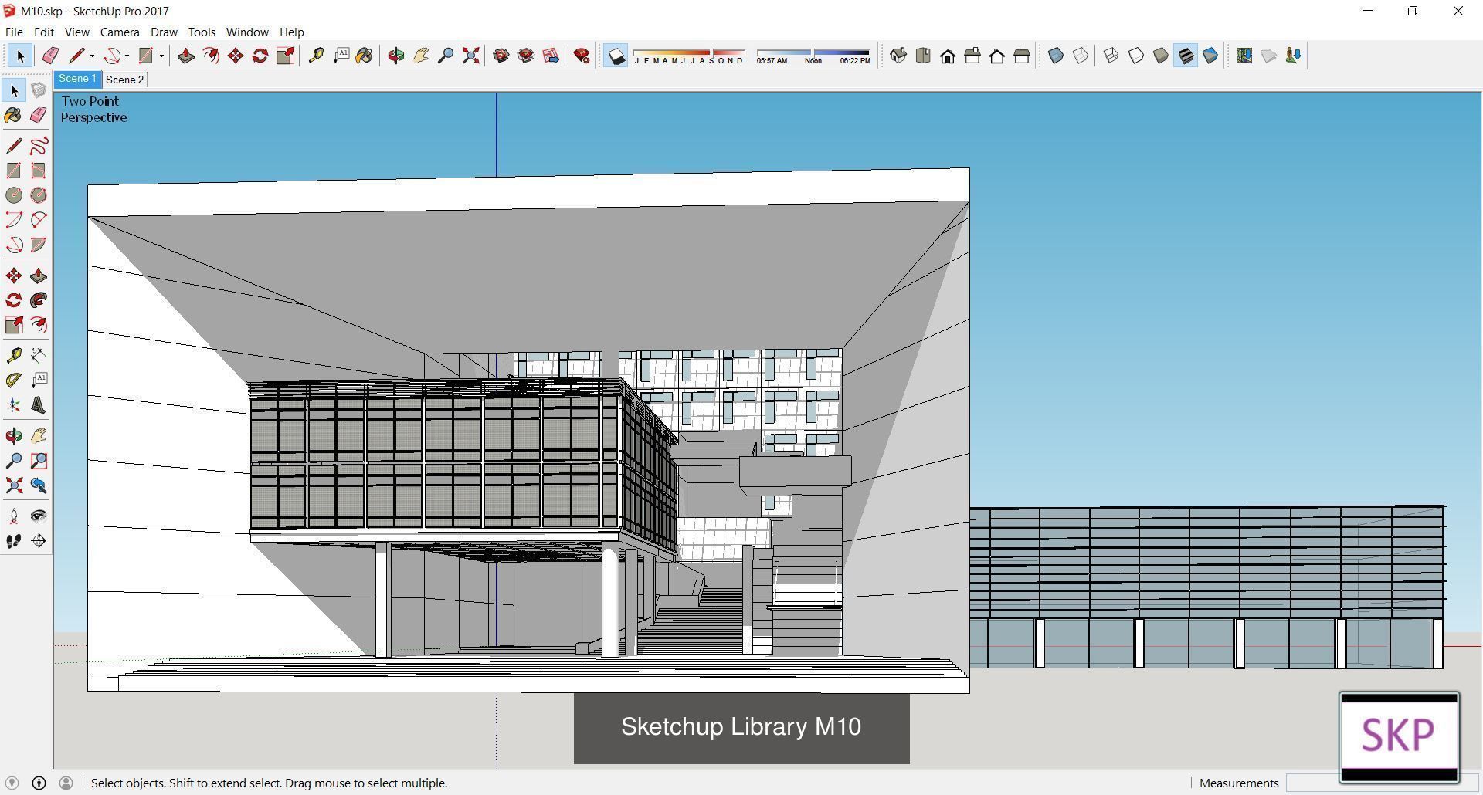Activate the Look Around eye tool

point(39,516)
